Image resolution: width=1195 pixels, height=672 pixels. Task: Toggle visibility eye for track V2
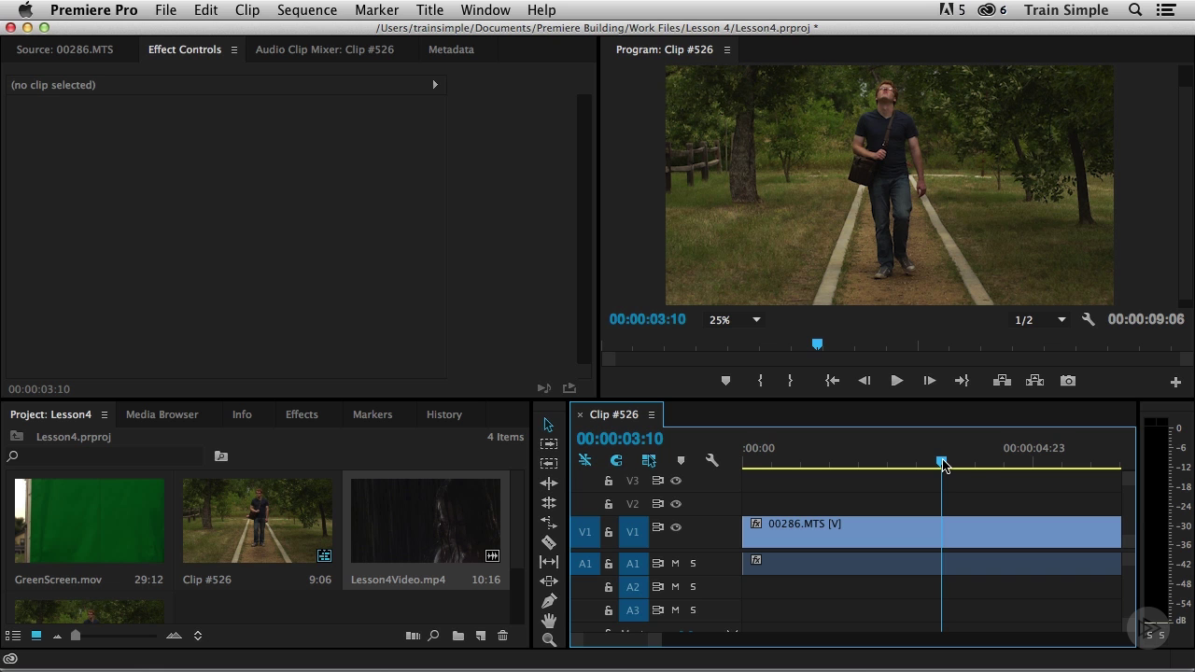pos(676,504)
